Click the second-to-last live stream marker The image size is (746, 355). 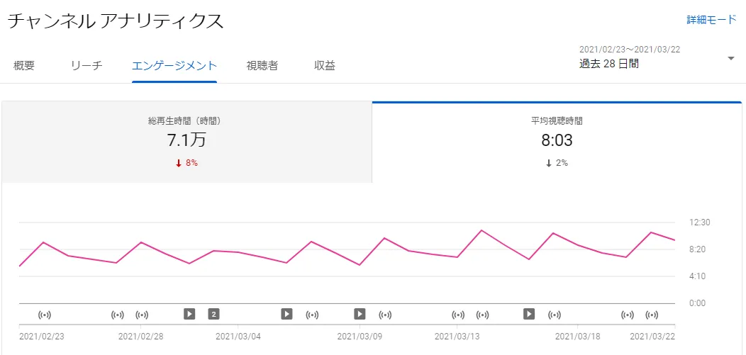pos(628,314)
